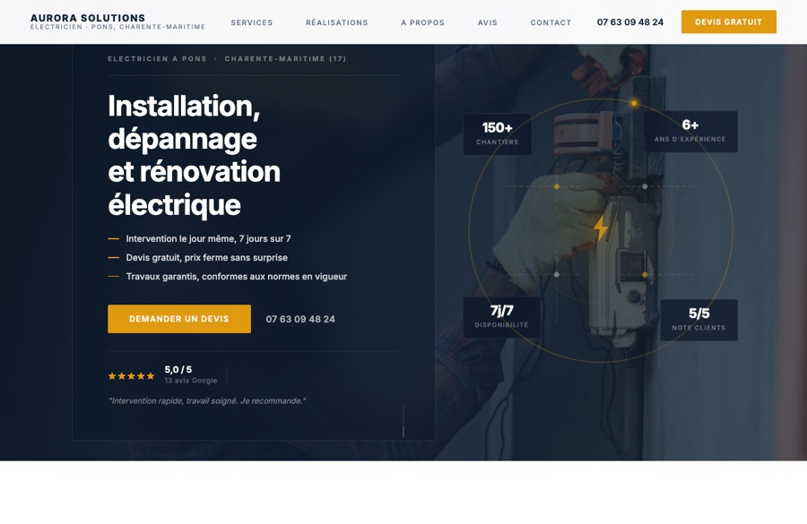Select the 5/5 Note Clients card
Screen dimensions: 807x524
(699, 320)
